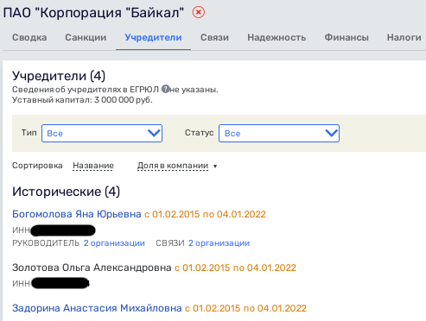Viewport: 426px width, 321px height.
Task: Click the date range after Задорина Анастасия Михайловна
Action: [245, 308]
